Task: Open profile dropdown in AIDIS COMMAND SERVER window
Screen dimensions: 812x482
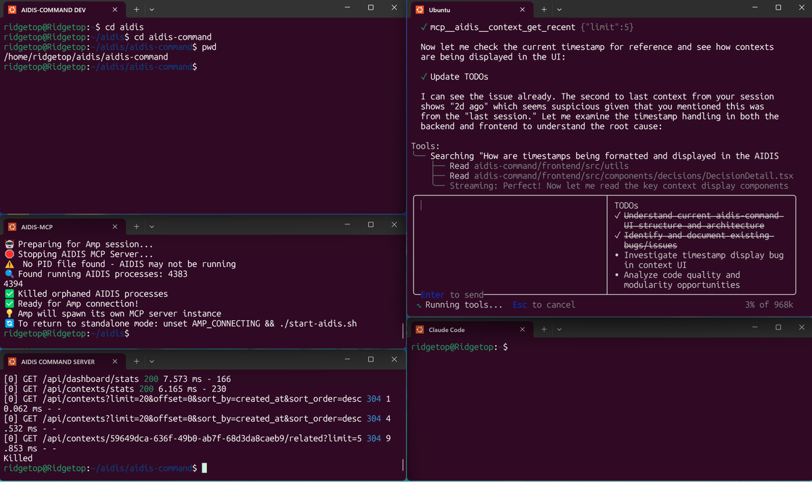Action: (x=151, y=362)
